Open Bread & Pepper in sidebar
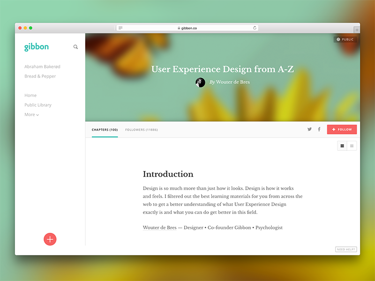The height and width of the screenshot is (281, 375). (40, 76)
